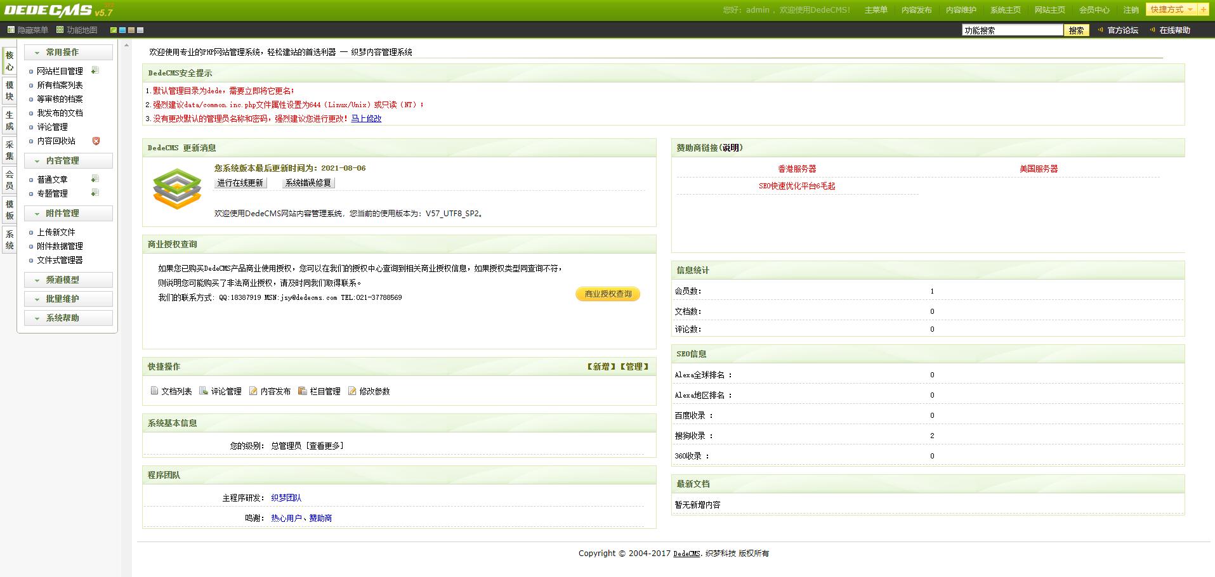Switch to the 模板 sidebar tab
1215x577 pixels.
click(8, 208)
